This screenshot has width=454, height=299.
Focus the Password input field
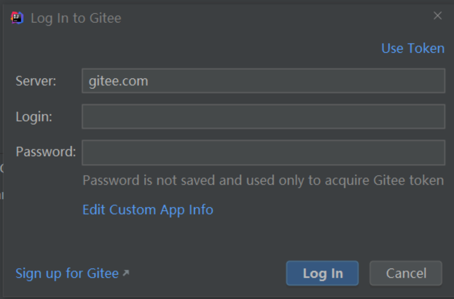click(264, 152)
